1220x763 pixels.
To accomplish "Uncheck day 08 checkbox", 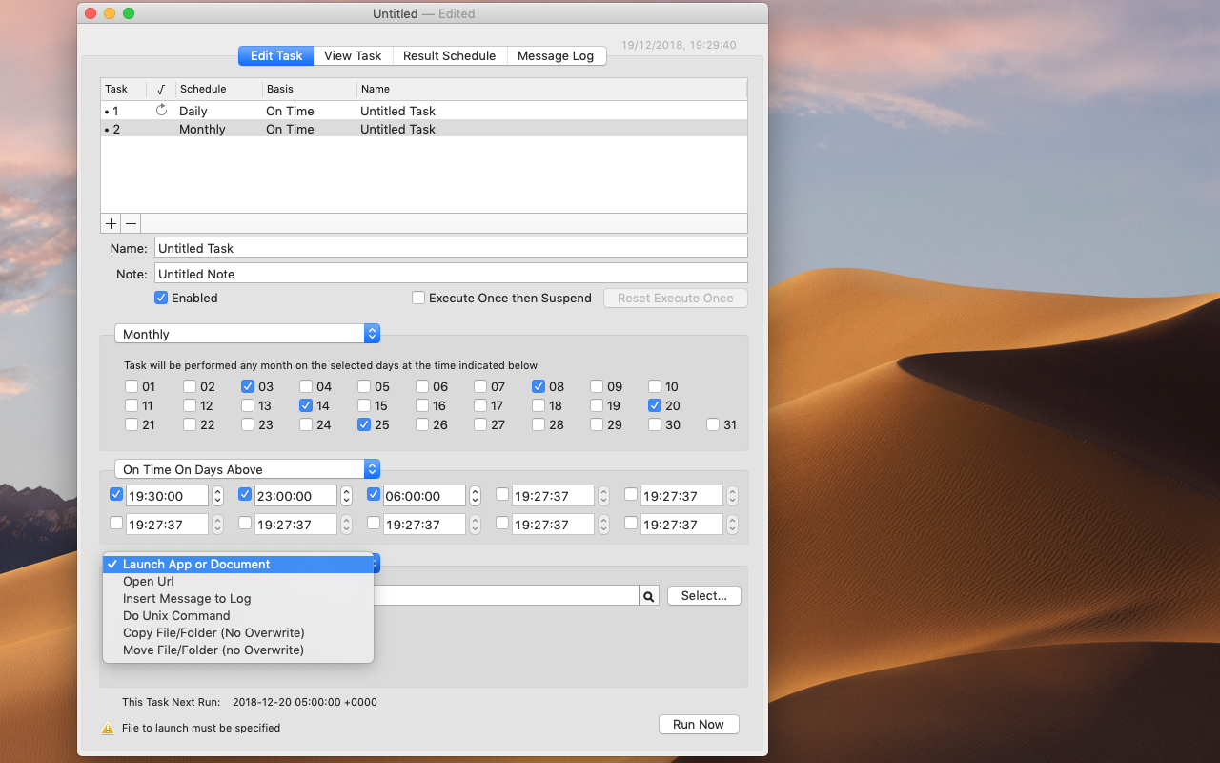I will (539, 386).
